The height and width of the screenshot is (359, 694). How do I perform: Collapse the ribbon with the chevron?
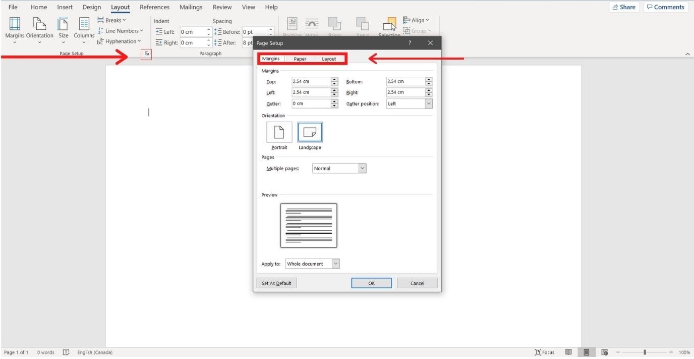pos(687,54)
